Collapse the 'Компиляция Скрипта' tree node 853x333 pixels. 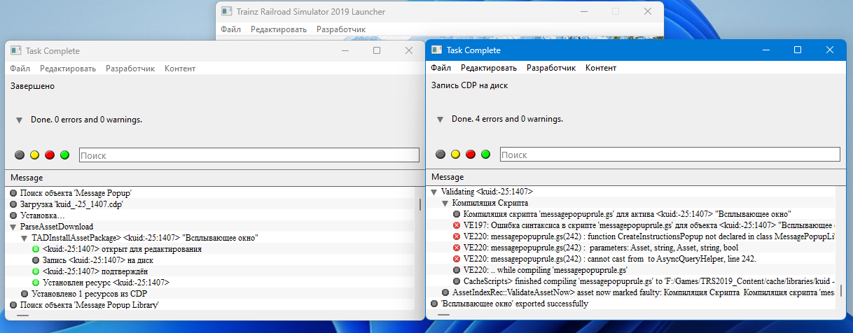tap(446, 203)
